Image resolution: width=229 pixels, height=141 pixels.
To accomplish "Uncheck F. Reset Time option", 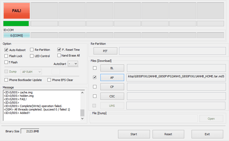I will pos(59,49).
